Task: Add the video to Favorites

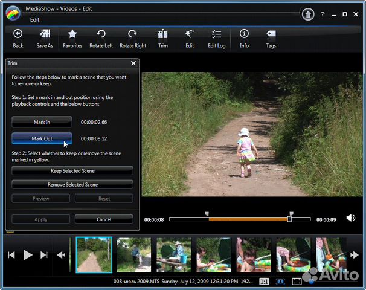Action: [72, 39]
